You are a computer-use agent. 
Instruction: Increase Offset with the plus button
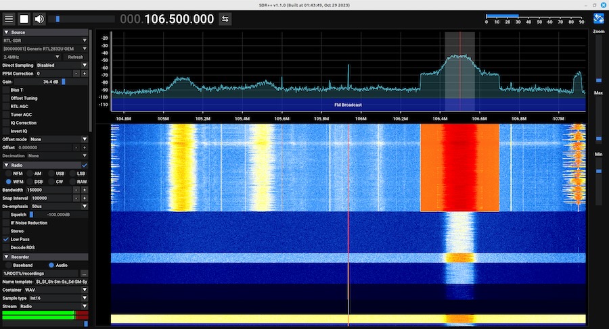click(85, 147)
